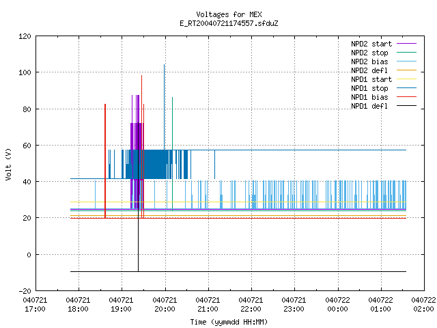Click the 'NPD2 bias' legend label
Screen dimensions: 437x328
(x=369, y=61)
